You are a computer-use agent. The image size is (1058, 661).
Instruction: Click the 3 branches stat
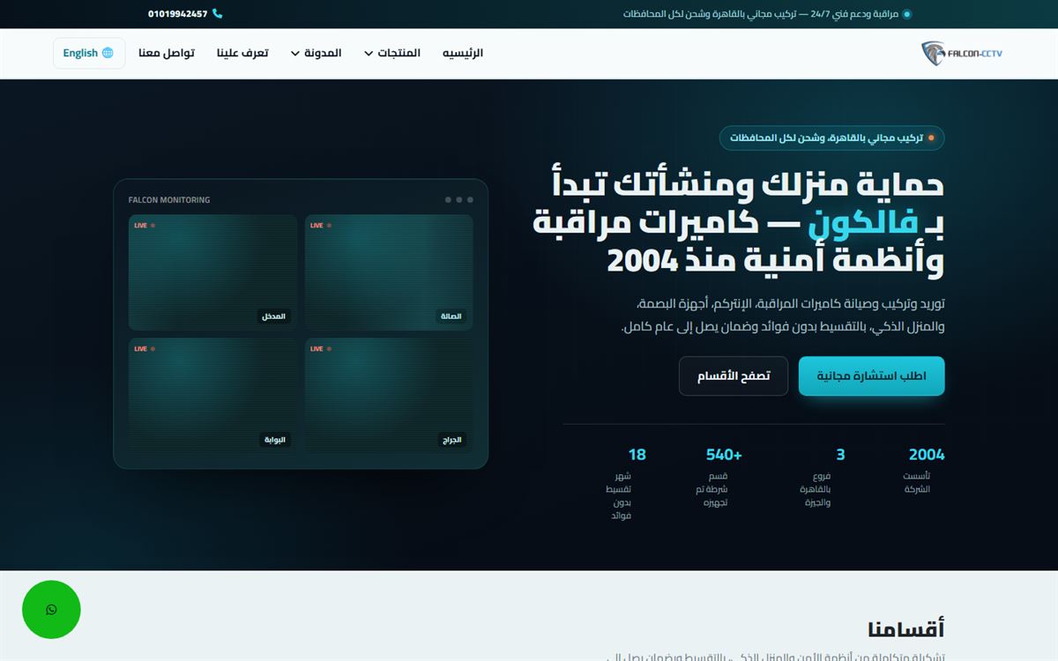822,477
